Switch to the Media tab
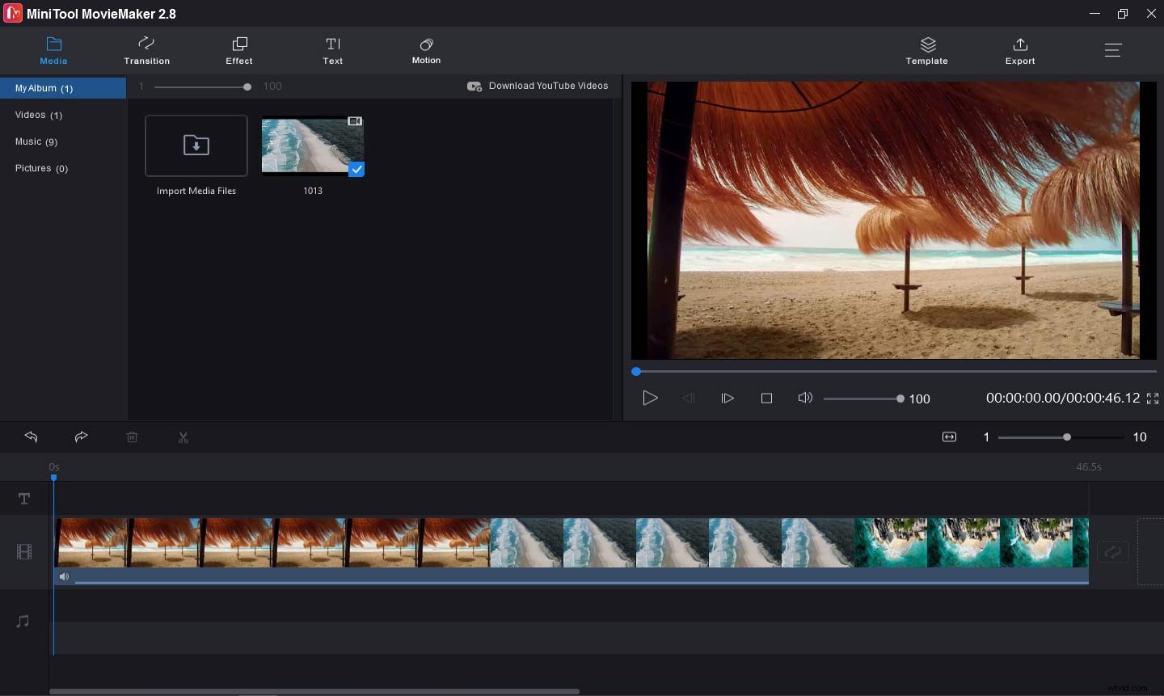This screenshot has height=696, width=1164. [53, 50]
